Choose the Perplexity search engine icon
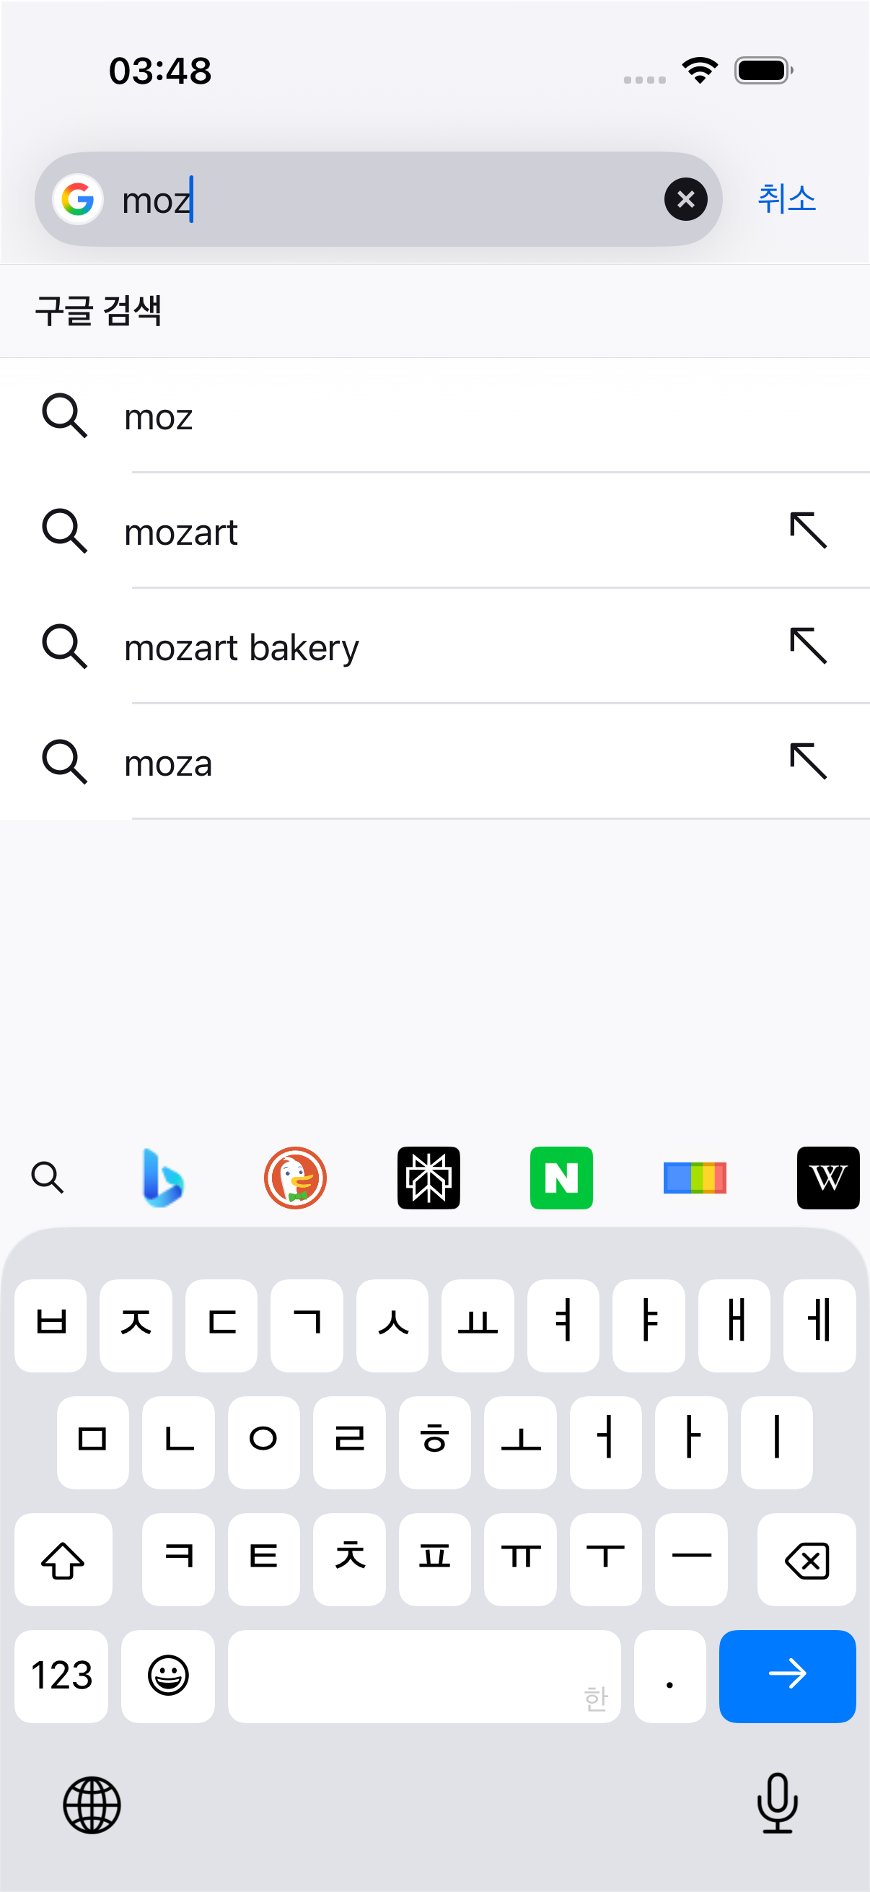 point(428,1178)
